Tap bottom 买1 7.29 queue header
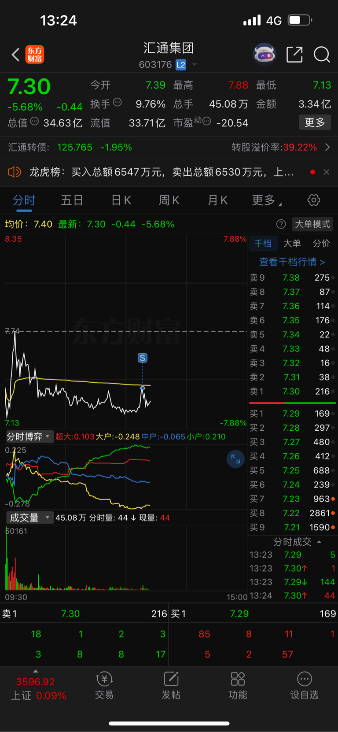 tap(253, 614)
